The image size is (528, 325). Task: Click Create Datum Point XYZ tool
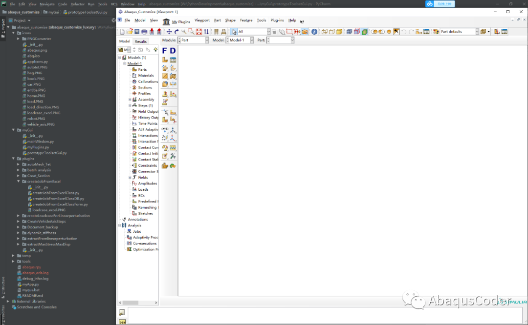tap(165, 130)
